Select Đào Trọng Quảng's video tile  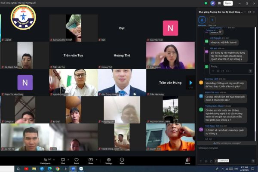pos(122,83)
